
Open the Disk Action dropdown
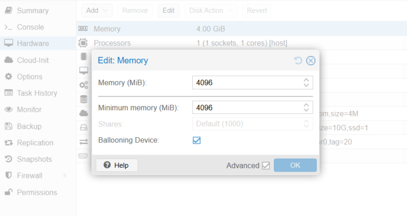[213, 10]
